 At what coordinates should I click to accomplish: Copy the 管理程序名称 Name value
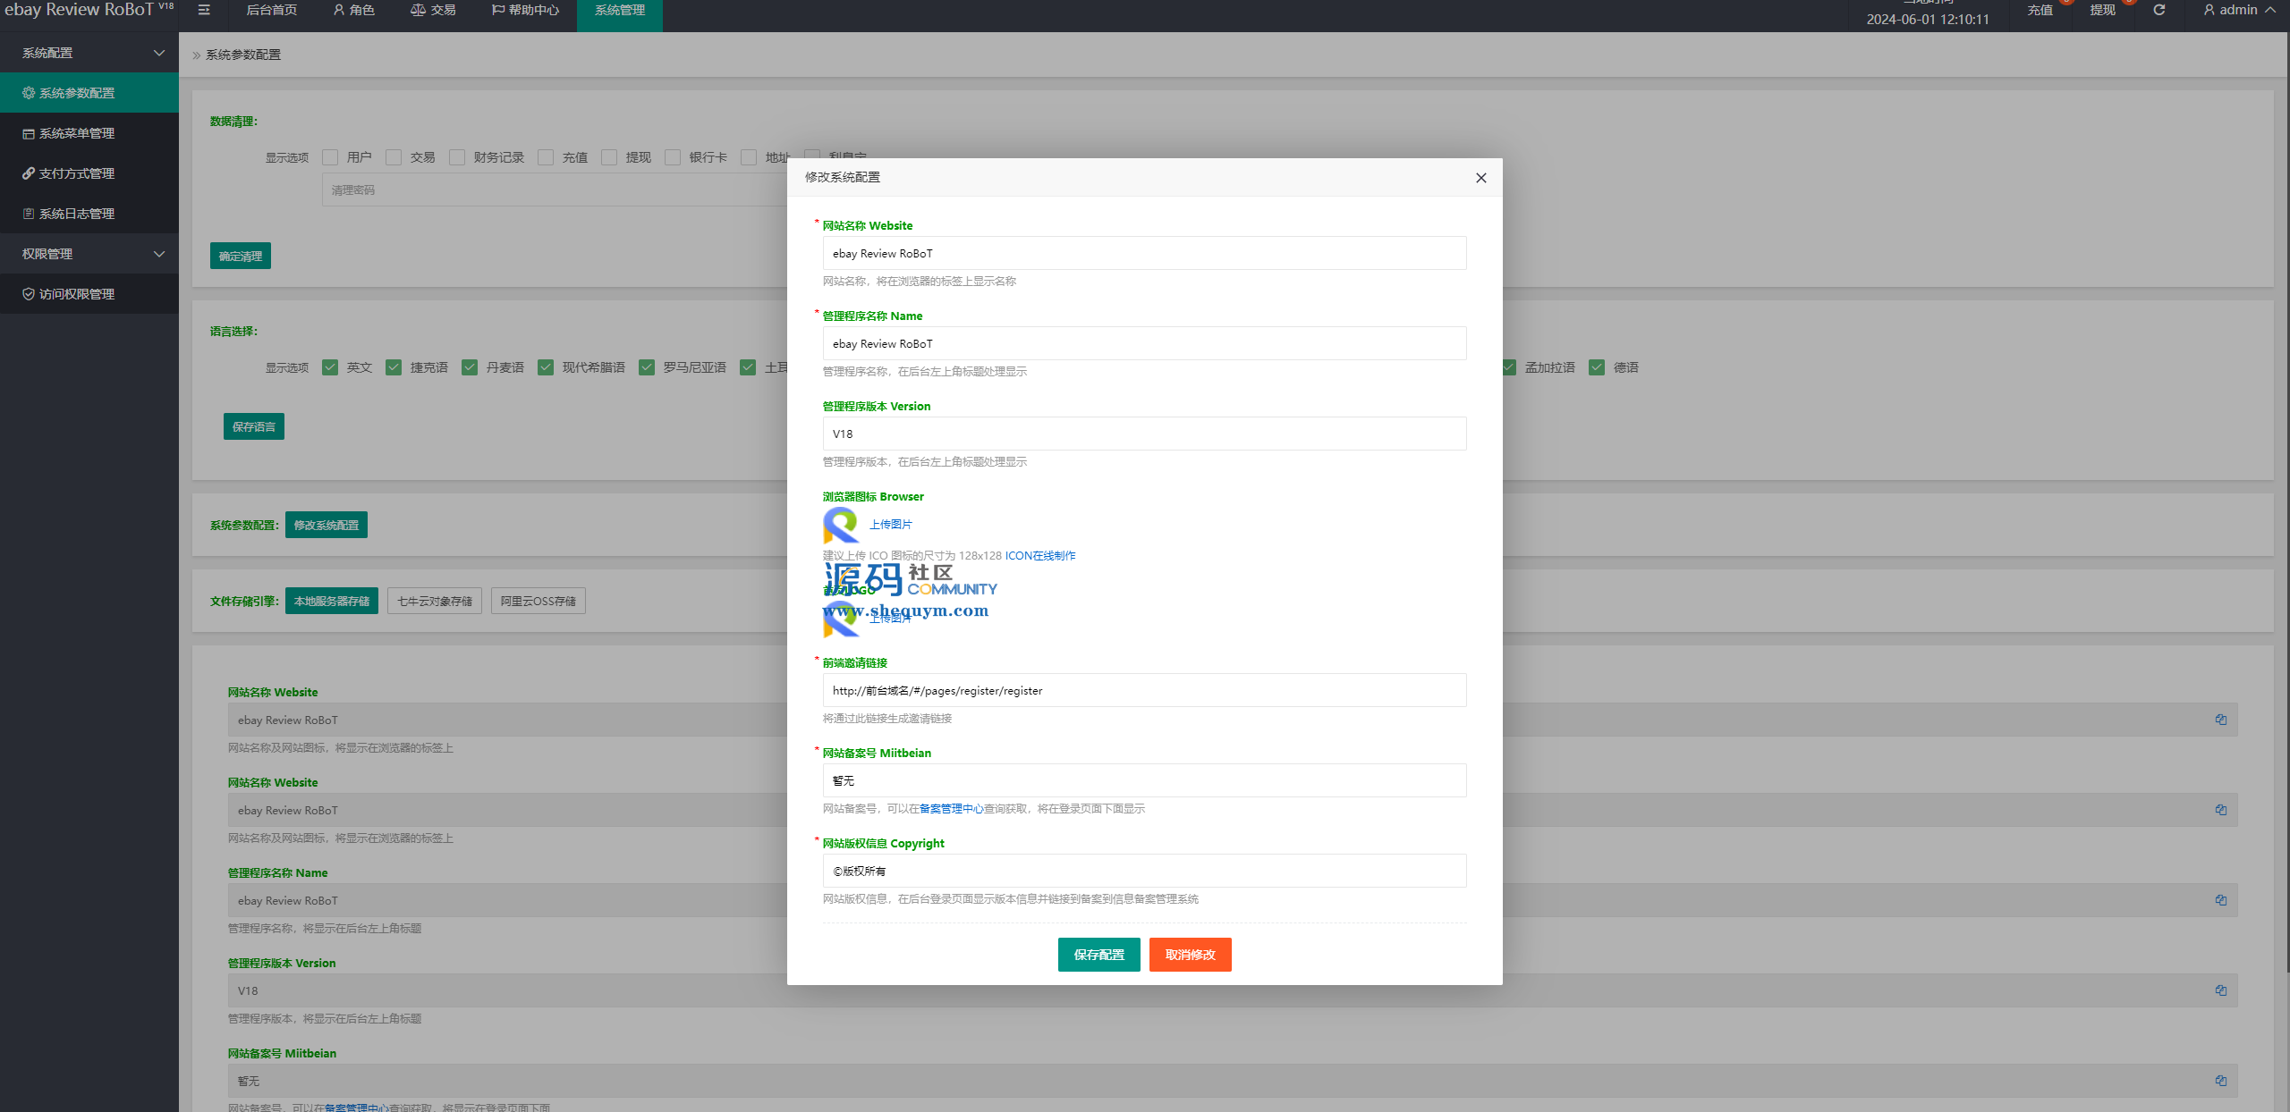pyautogui.click(x=2220, y=900)
